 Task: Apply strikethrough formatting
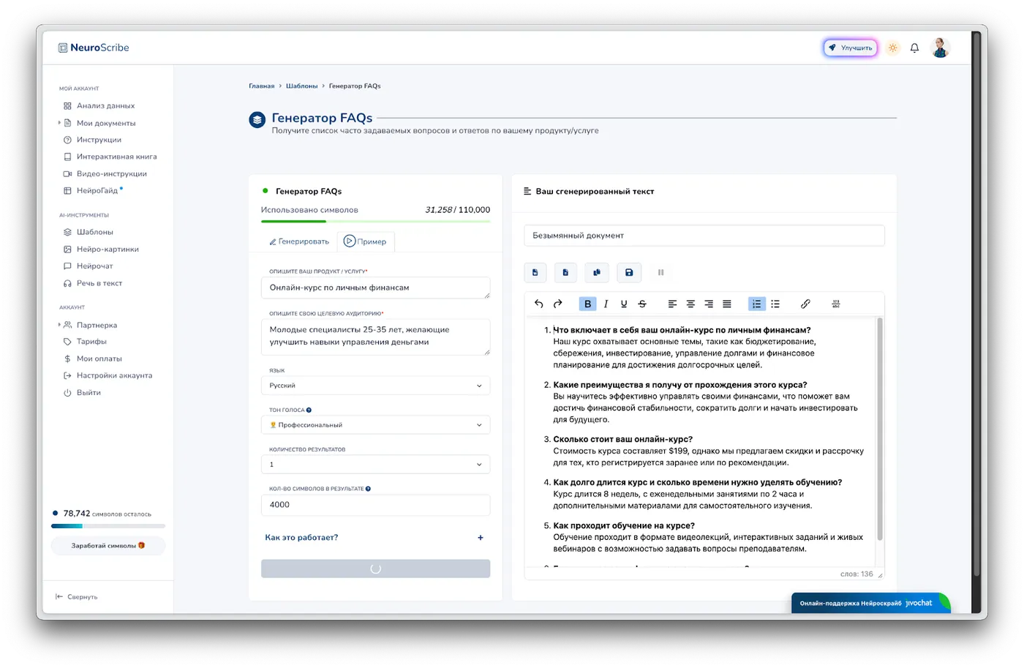click(642, 304)
